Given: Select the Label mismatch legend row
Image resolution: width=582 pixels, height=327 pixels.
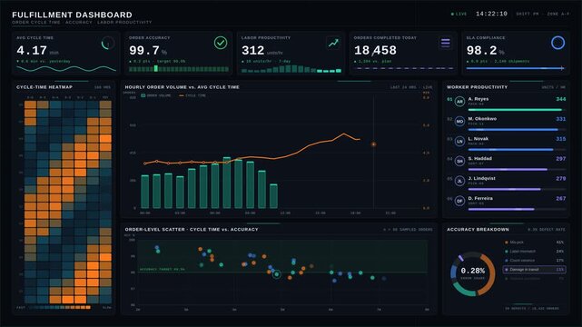Looking at the screenshot, I should pos(535,252).
